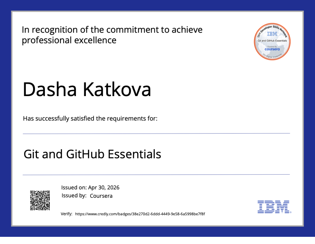315x244 pixels.
Task: Click the Issued by: Coursera line
Action: coord(87,196)
